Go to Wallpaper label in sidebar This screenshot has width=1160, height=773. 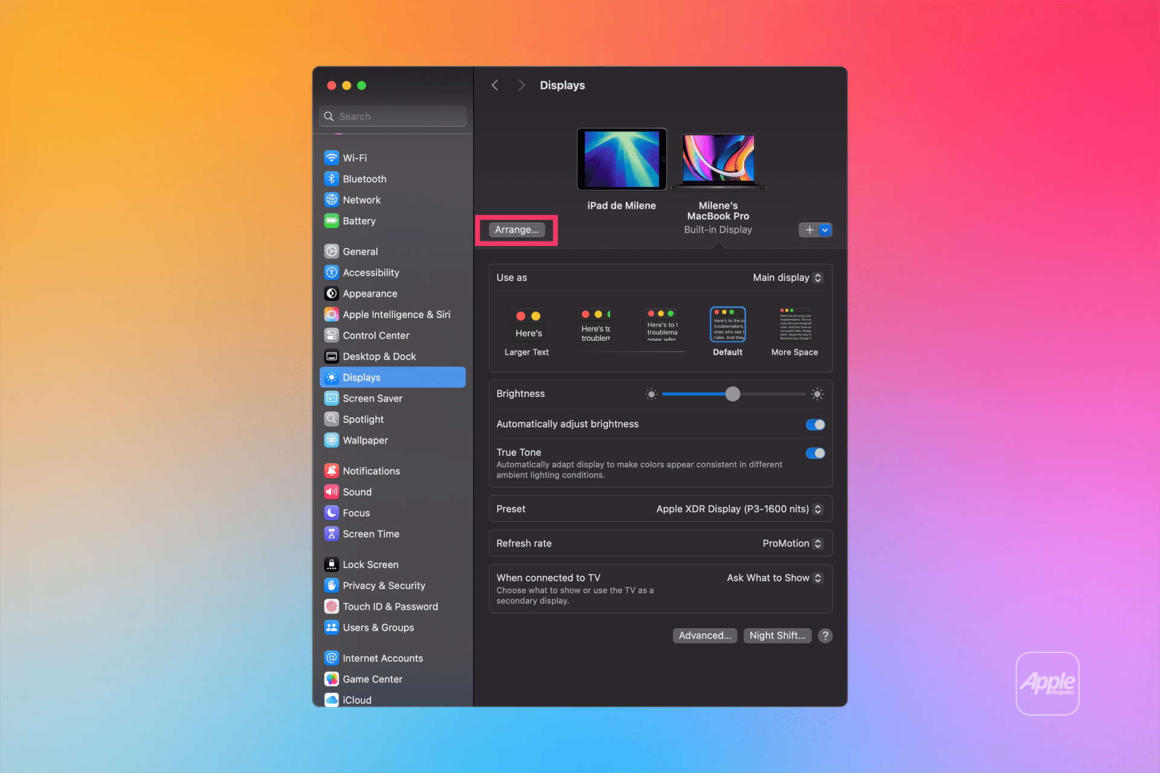(x=366, y=440)
